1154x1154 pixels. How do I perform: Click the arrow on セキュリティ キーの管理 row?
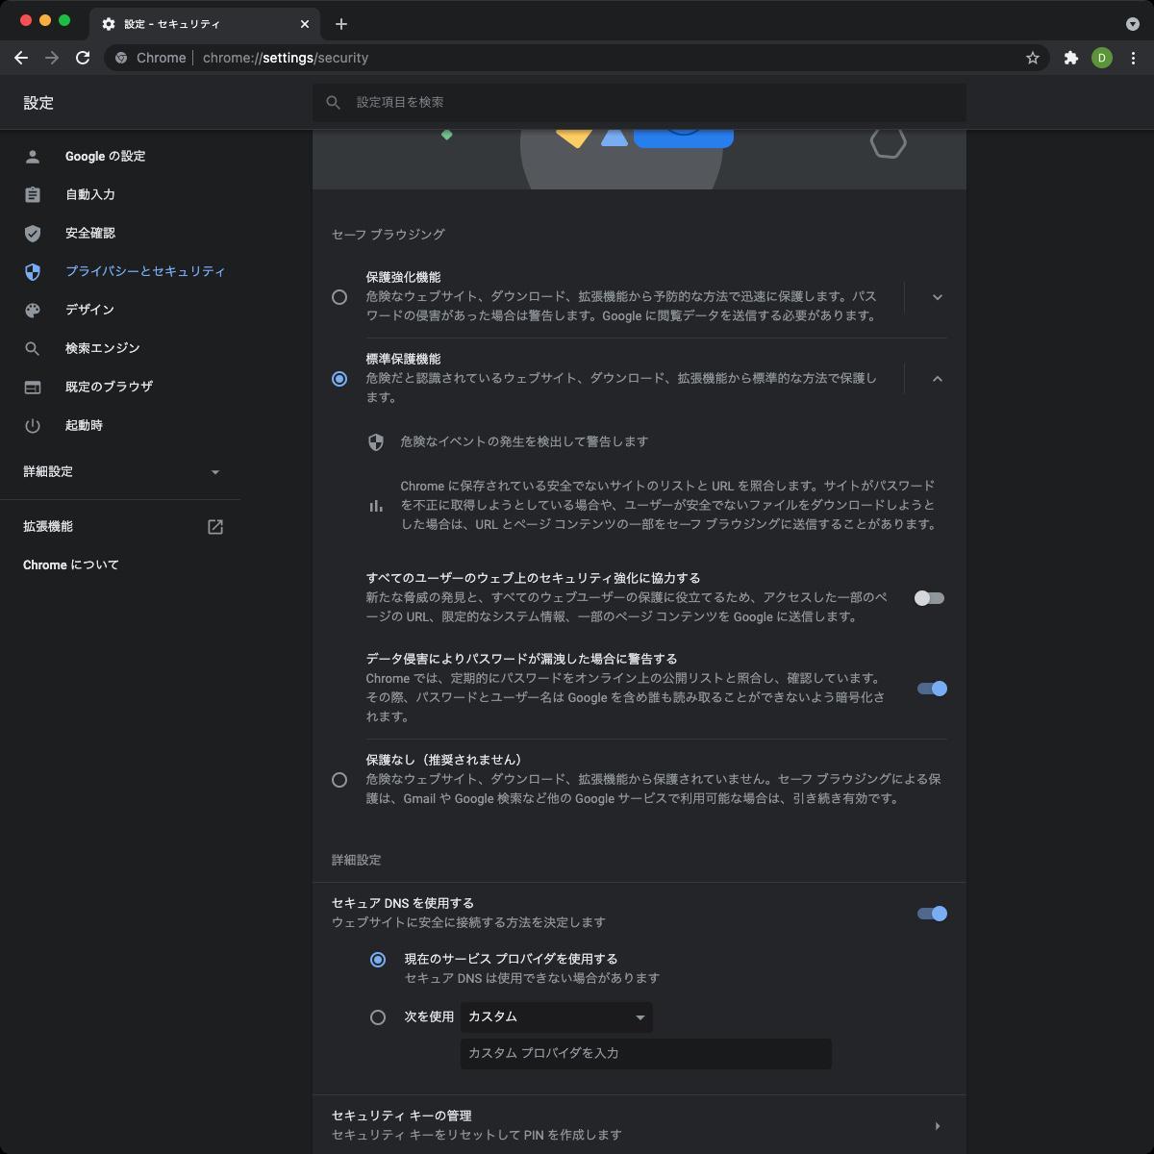[x=938, y=1126]
